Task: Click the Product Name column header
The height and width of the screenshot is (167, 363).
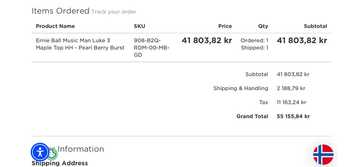Action: pos(55,26)
